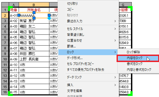Click the Y座標 header cell
Screen dimensions: 159x97
tap(125, 10)
